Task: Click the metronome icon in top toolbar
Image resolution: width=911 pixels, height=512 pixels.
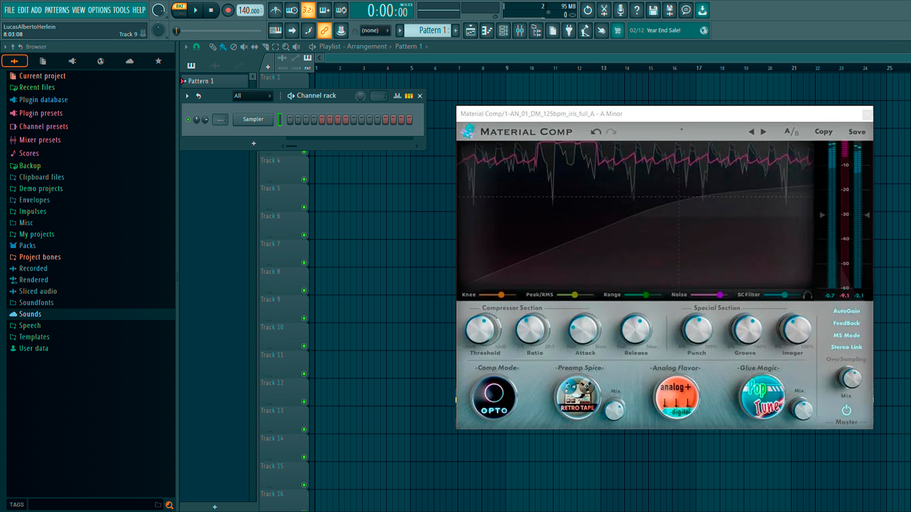Action: (x=275, y=10)
